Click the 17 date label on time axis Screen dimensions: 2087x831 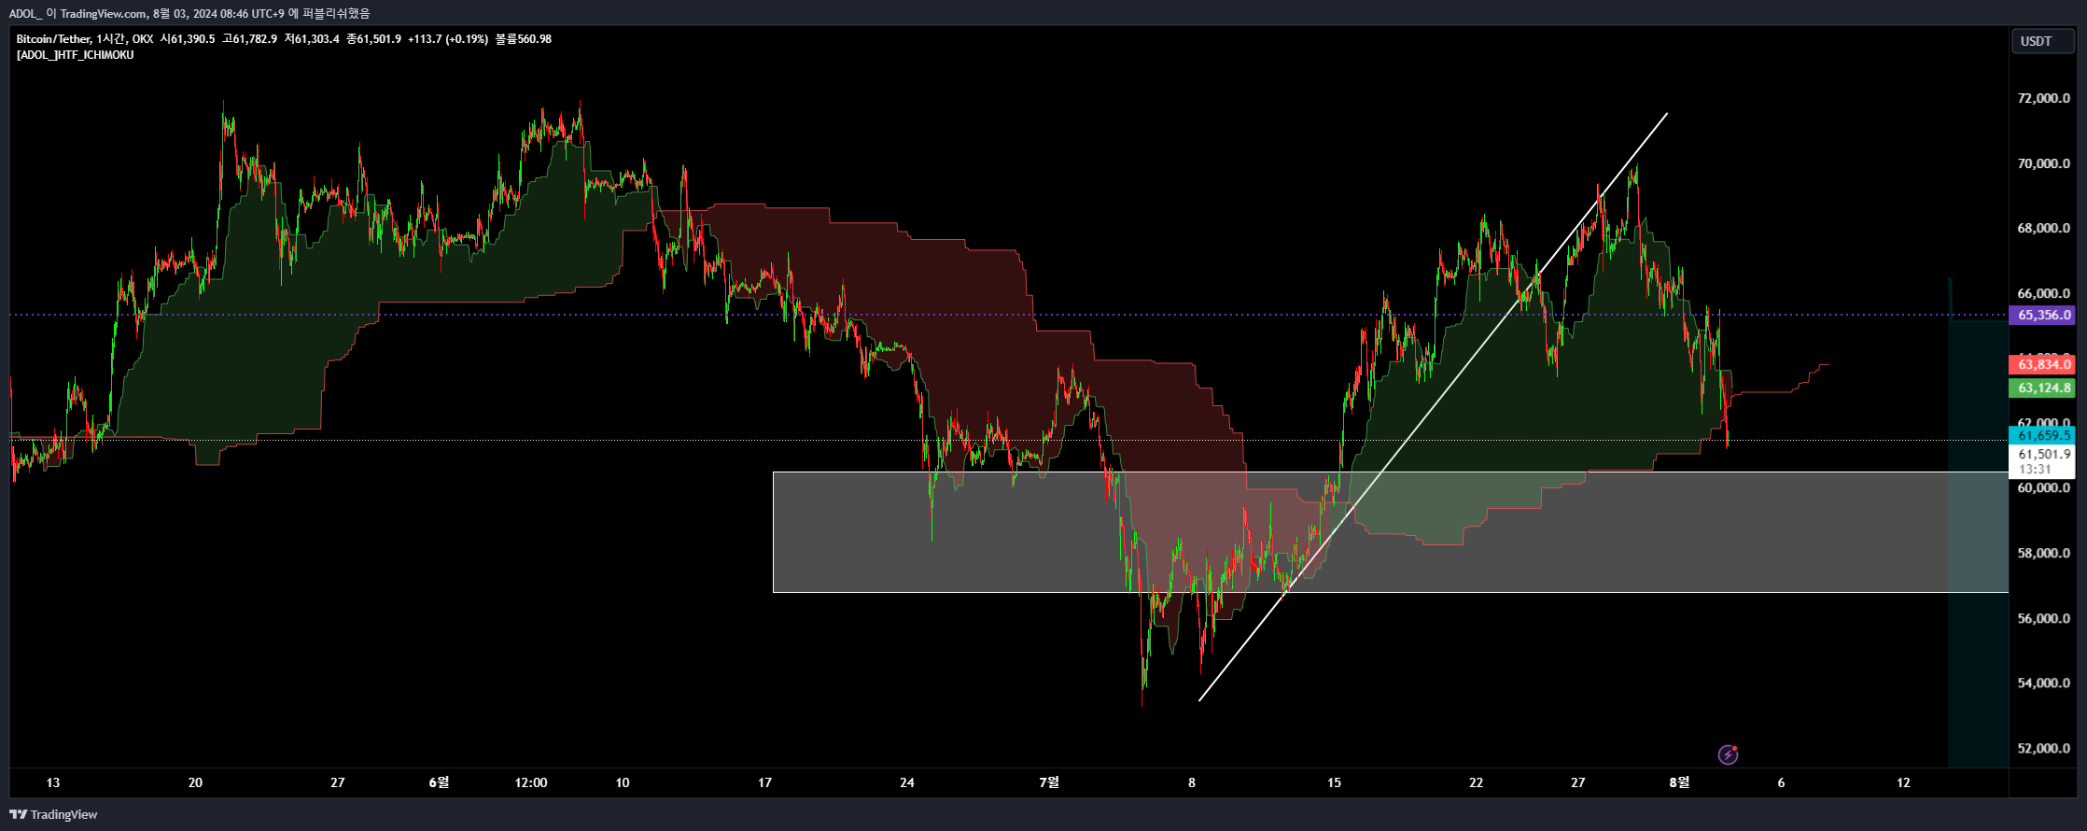[x=764, y=782]
